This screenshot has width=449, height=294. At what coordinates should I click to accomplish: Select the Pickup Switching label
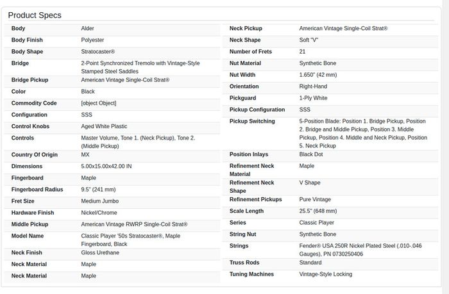[252, 121]
